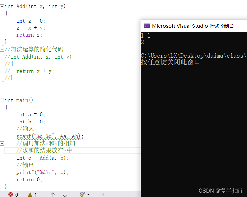Viewport: 247px width, 197px height.
Task: Collapse the commented simplified Add block
Action: [x=2, y=50]
